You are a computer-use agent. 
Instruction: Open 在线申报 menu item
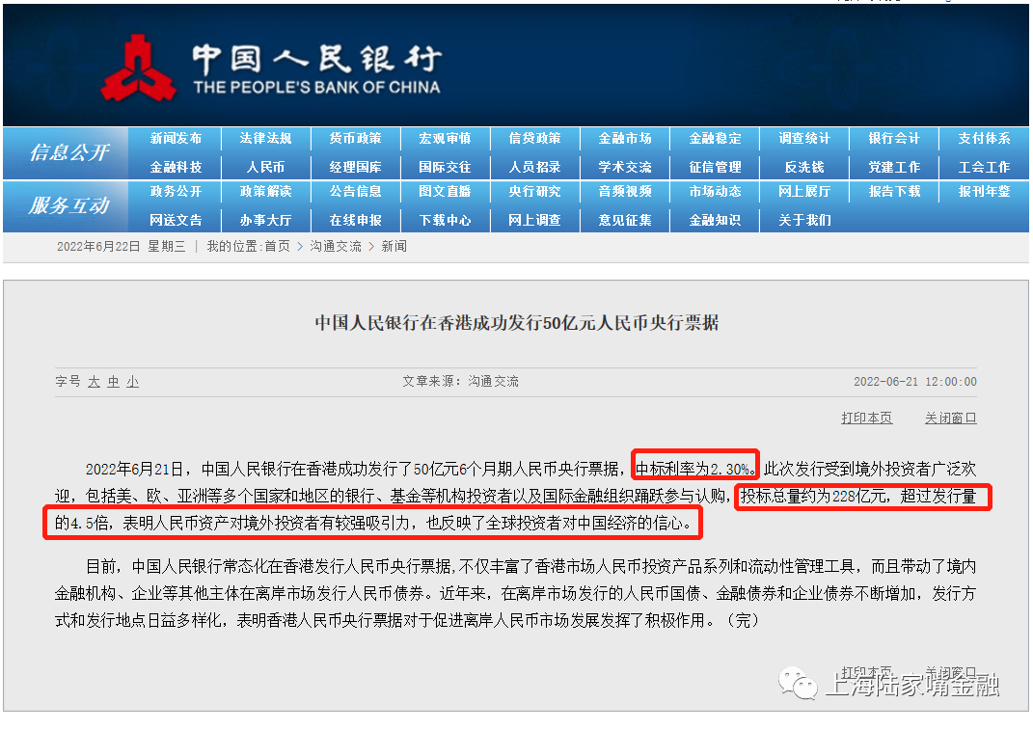(x=356, y=220)
